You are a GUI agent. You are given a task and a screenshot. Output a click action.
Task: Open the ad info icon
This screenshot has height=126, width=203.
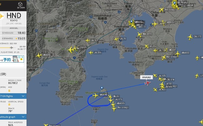pyautogui.click(x=19, y=57)
